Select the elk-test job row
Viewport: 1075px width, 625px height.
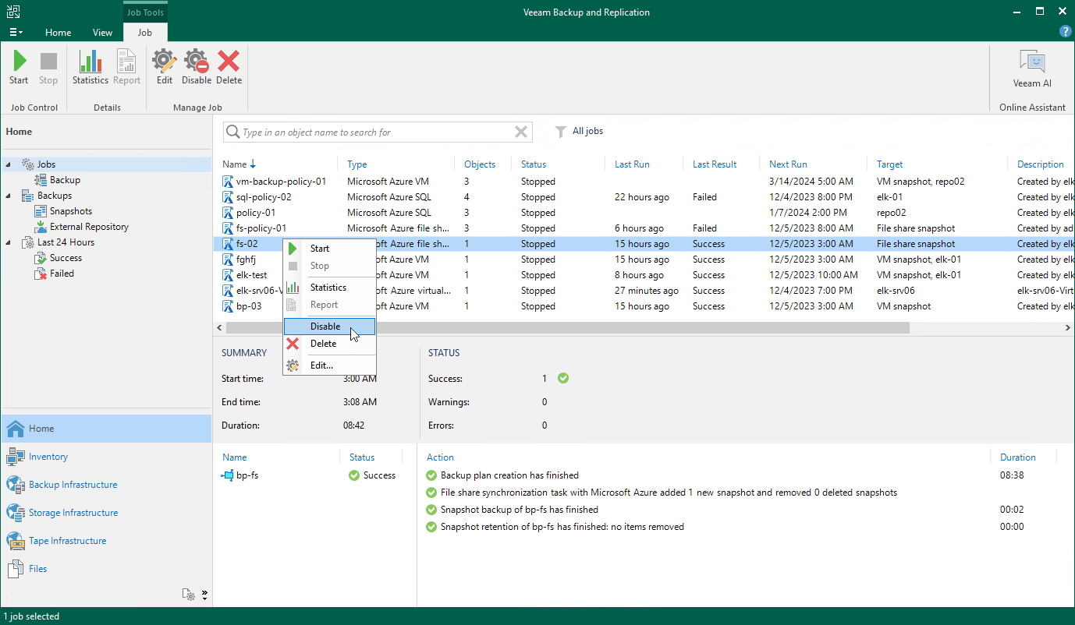coord(644,275)
